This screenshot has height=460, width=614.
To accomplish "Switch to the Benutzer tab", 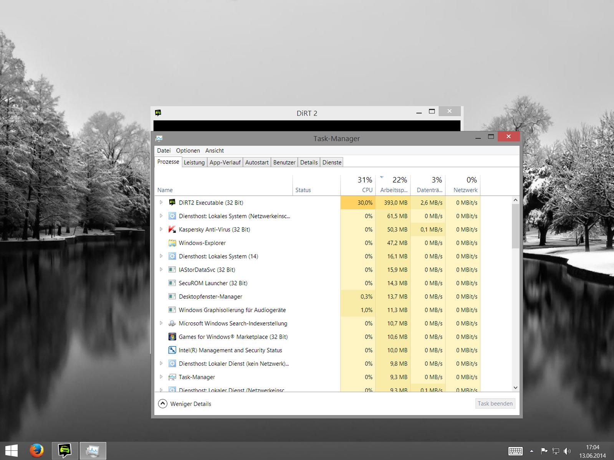I will (x=284, y=162).
